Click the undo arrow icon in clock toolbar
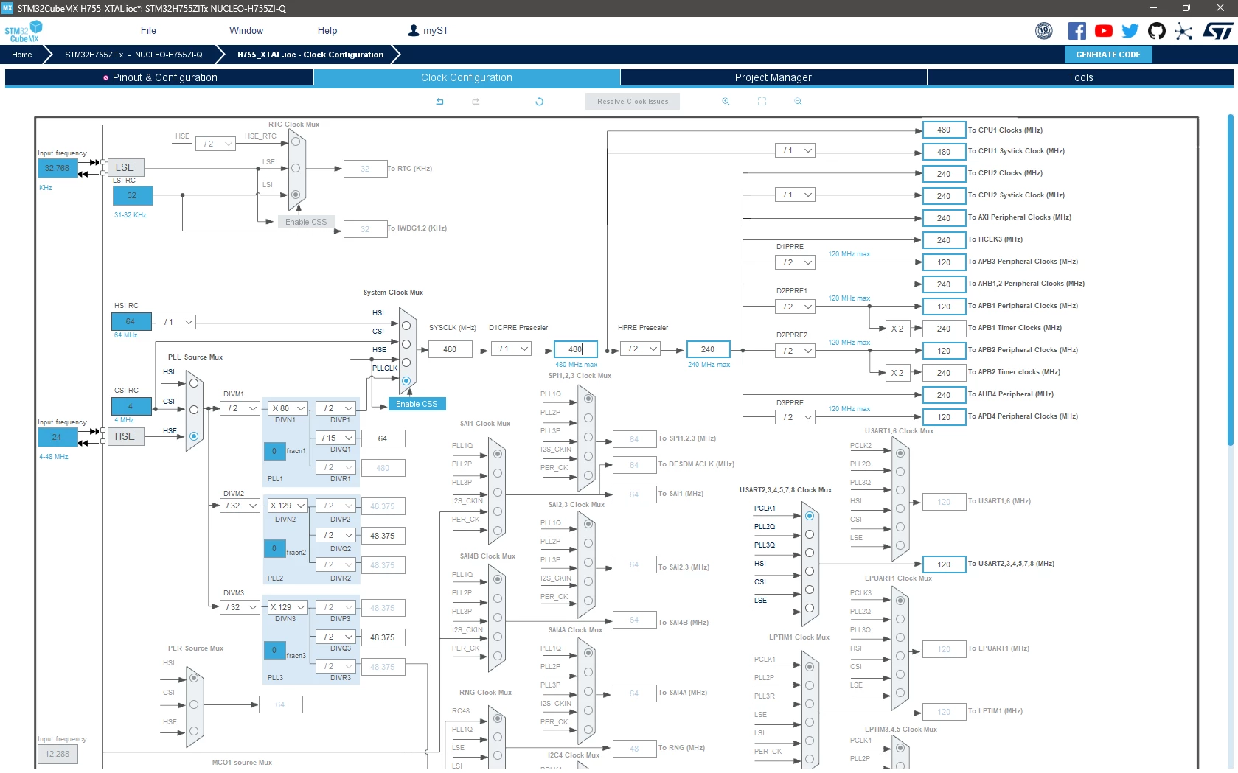The height and width of the screenshot is (773, 1238). 439,102
